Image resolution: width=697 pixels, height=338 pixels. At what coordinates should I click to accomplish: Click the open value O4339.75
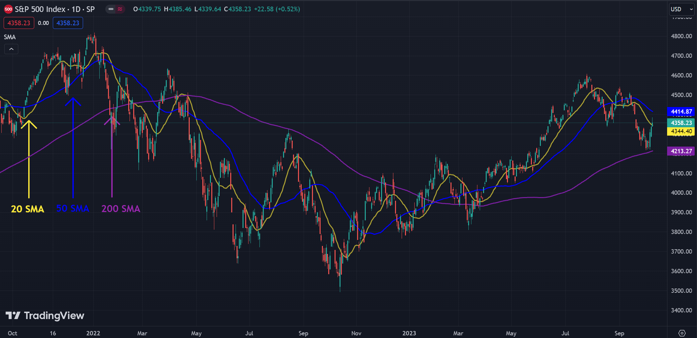(147, 9)
